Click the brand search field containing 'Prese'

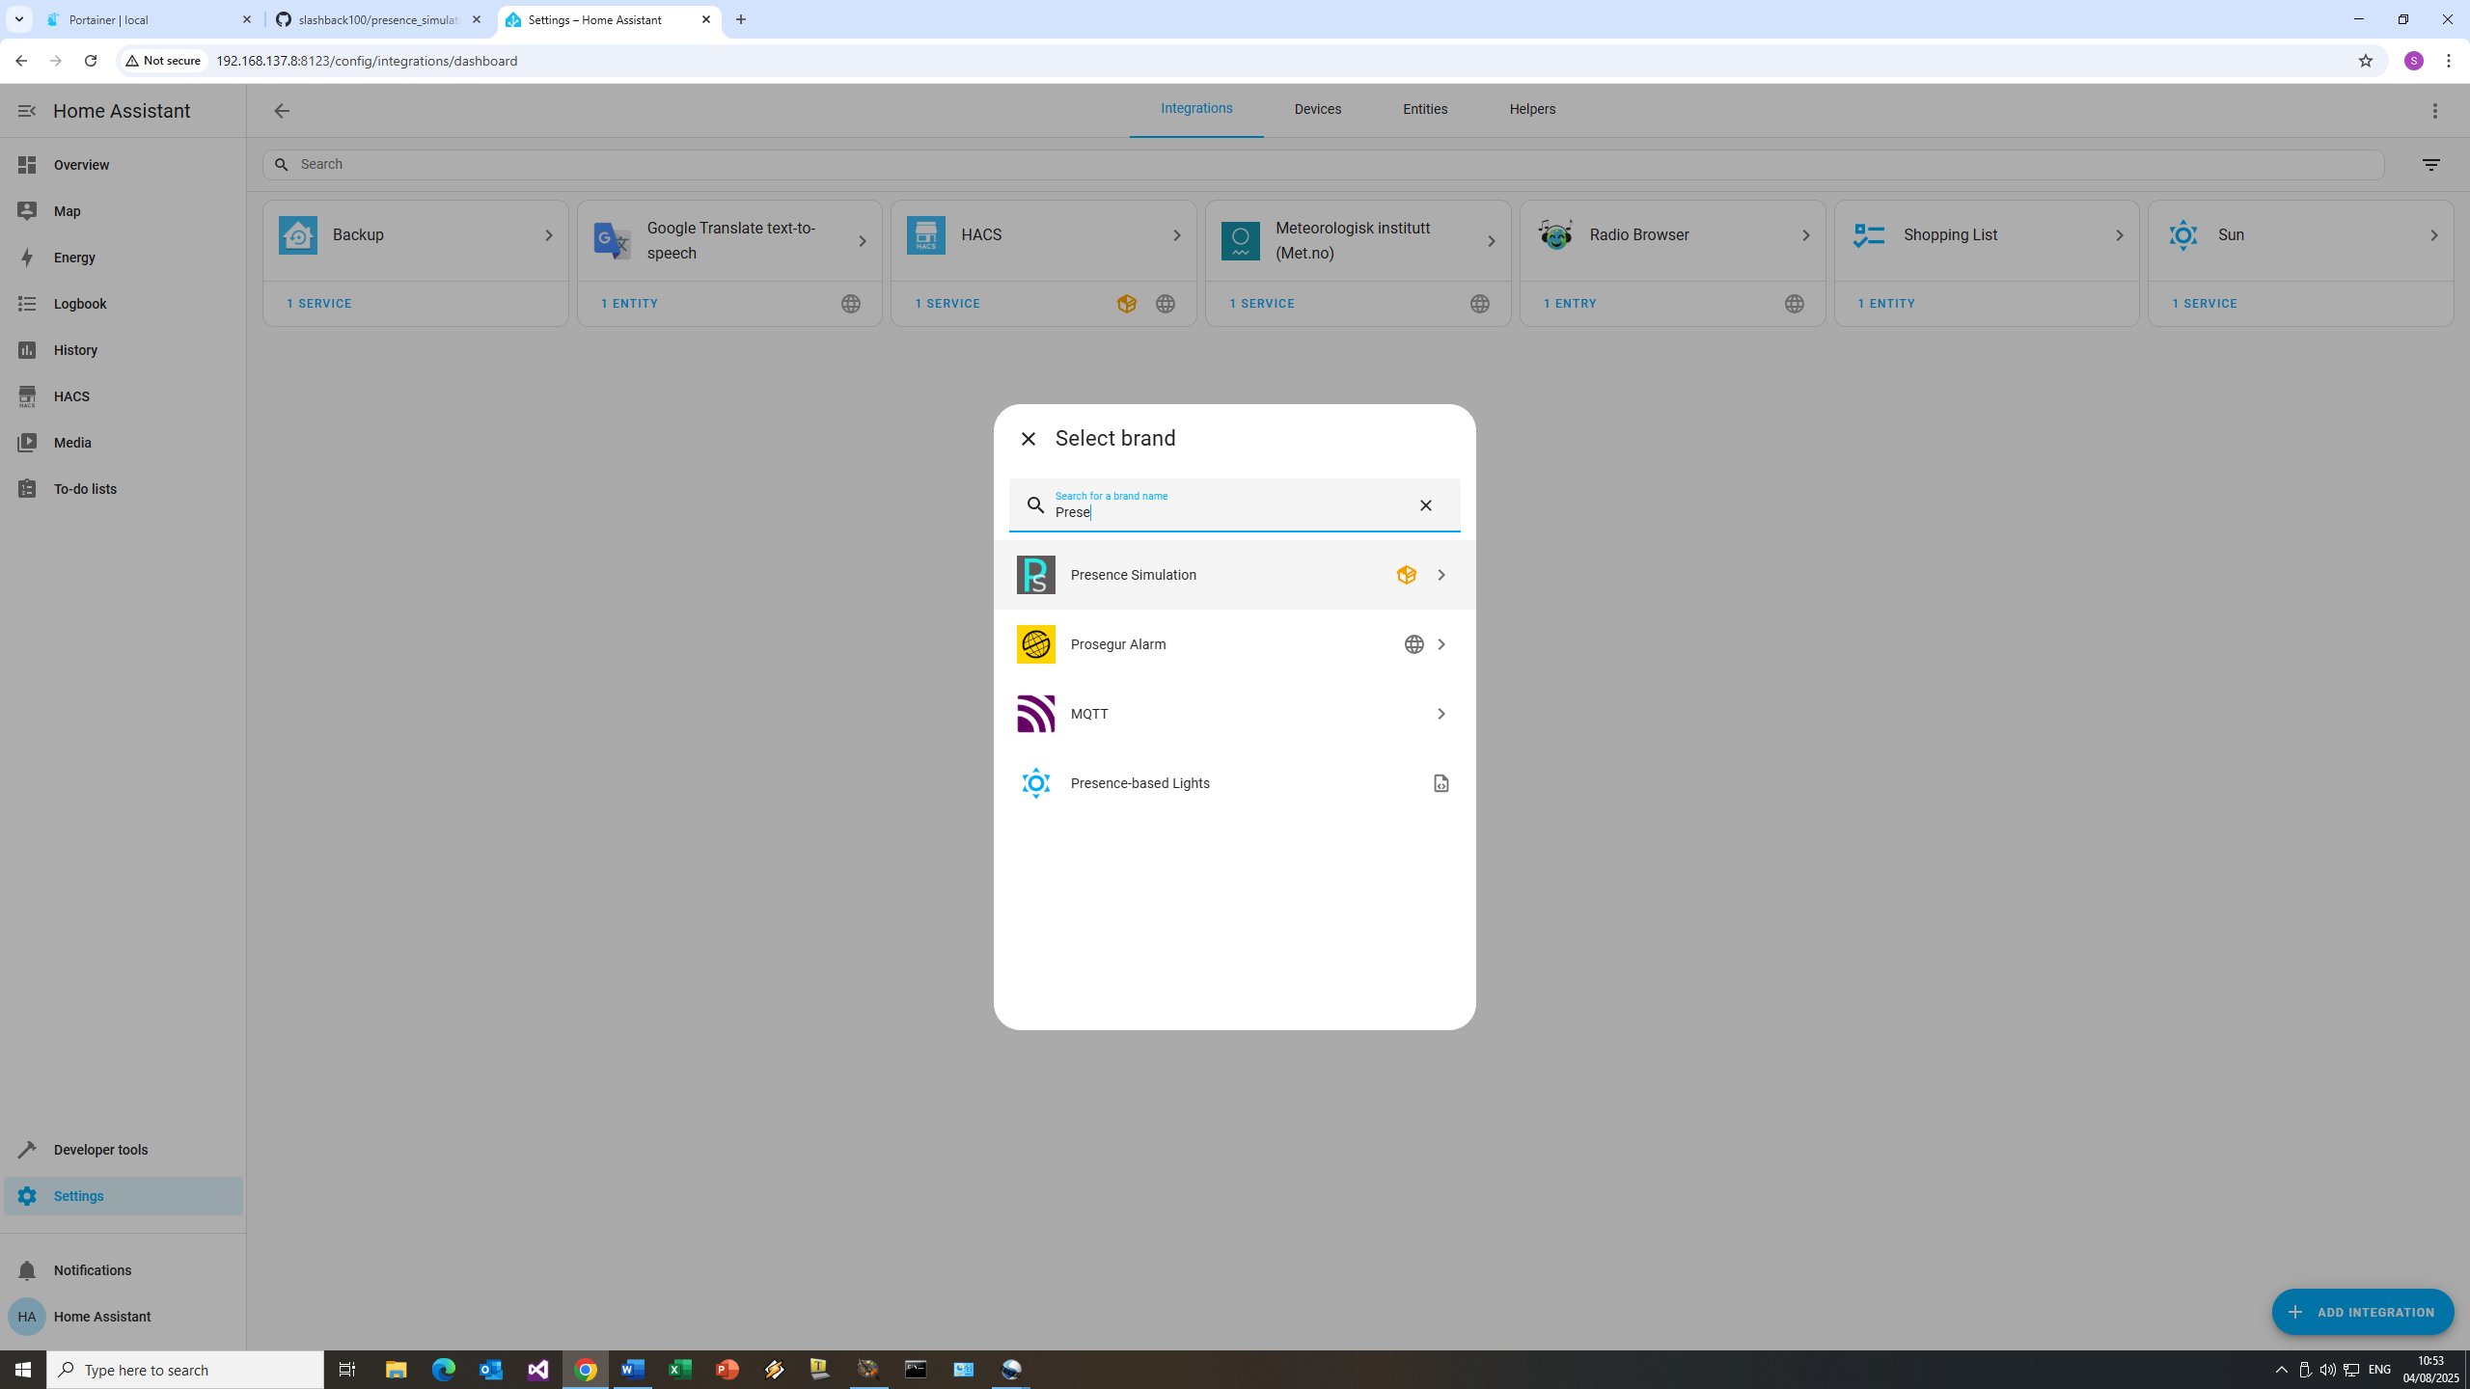[x=1234, y=505]
